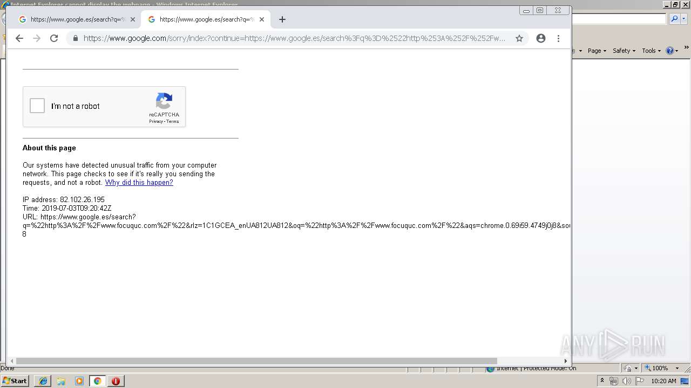Minimize the Chrome window

click(526, 10)
